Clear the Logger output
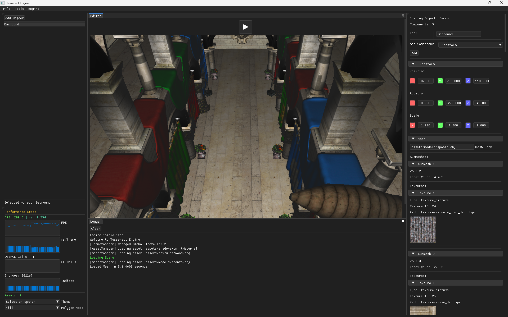508x317 pixels. point(96,229)
